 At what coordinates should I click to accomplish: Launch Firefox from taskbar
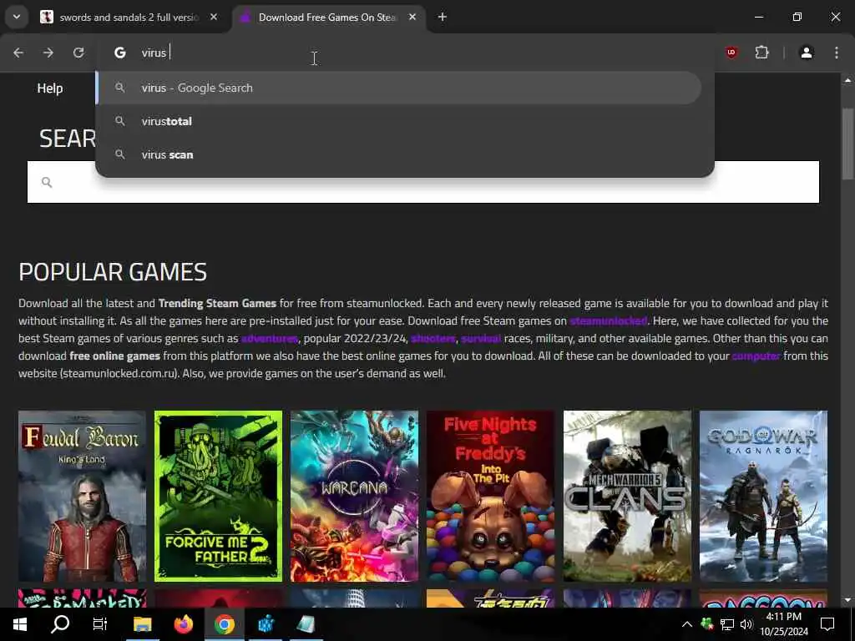click(183, 624)
